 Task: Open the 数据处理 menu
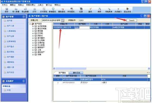point(31,5)
